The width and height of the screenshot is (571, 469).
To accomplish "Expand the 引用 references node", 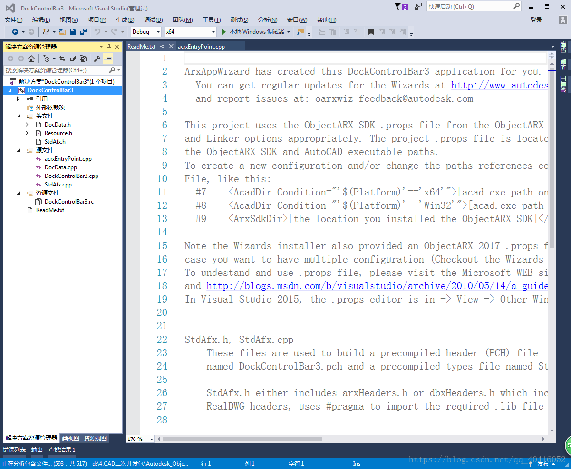I will 18,98.
